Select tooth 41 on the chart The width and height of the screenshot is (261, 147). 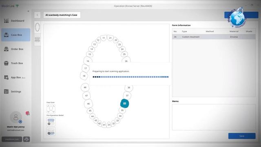pos(104,125)
